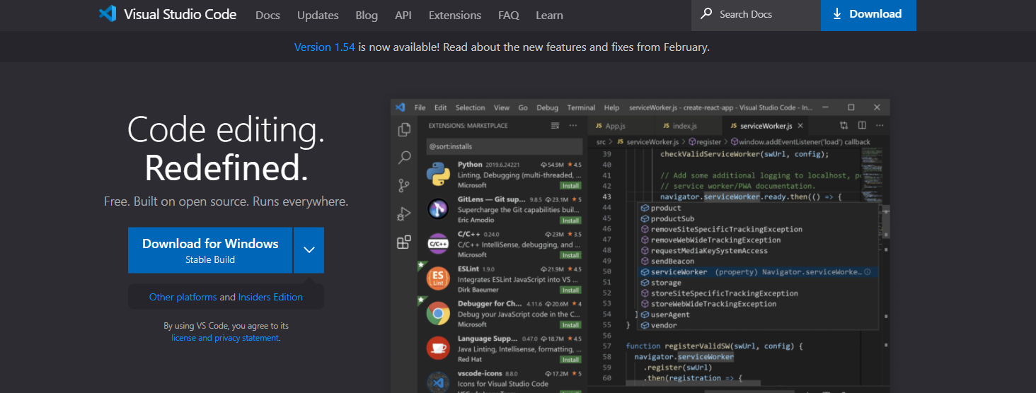
Task: Open the API page
Action: 403,15
